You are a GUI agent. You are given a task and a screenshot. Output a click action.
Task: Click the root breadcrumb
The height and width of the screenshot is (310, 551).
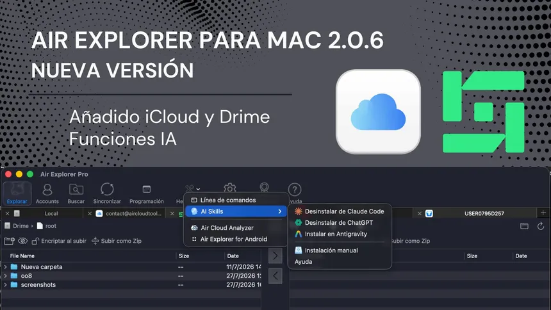51,226
